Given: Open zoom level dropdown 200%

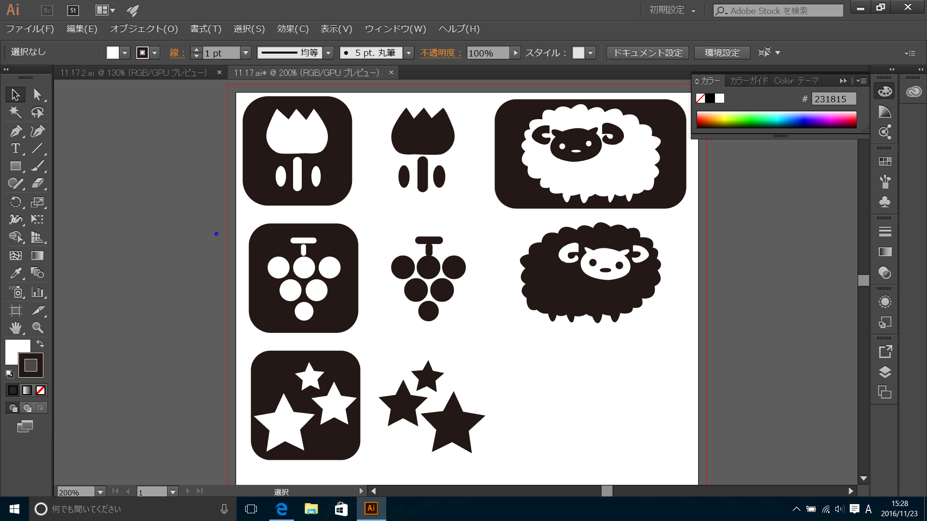Looking at the screenshot, I should tap(100, 492).
